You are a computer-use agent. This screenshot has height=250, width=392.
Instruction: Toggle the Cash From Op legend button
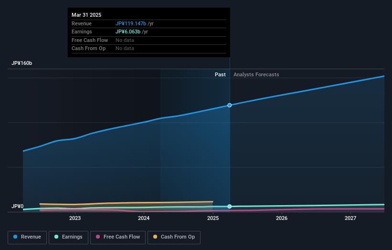[x=174, y=237]
